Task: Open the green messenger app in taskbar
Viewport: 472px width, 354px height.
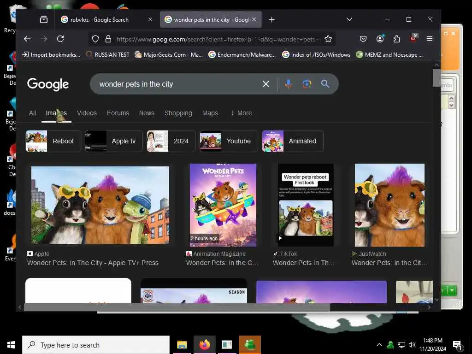Action: click(x=249, y=345)
